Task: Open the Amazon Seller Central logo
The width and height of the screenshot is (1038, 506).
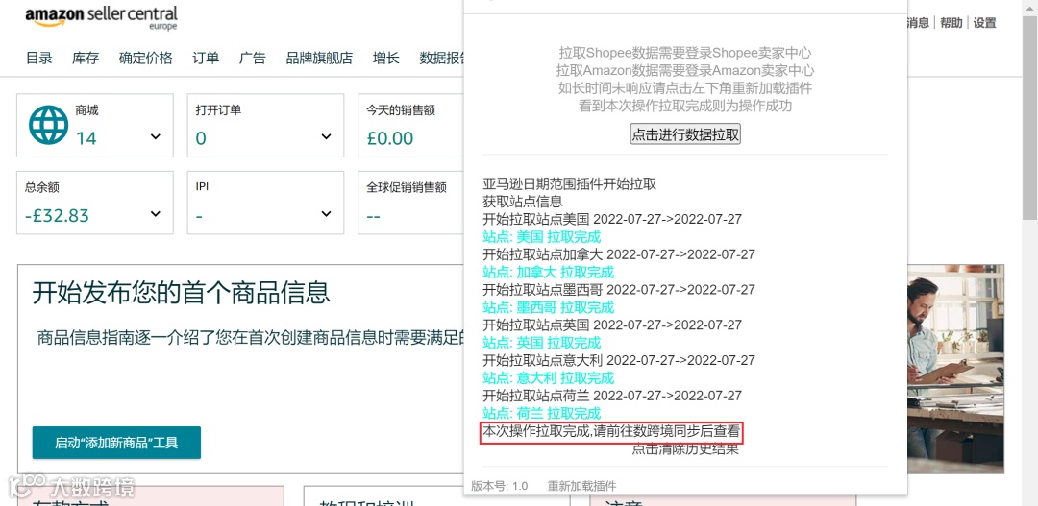Action: (101, 18)
